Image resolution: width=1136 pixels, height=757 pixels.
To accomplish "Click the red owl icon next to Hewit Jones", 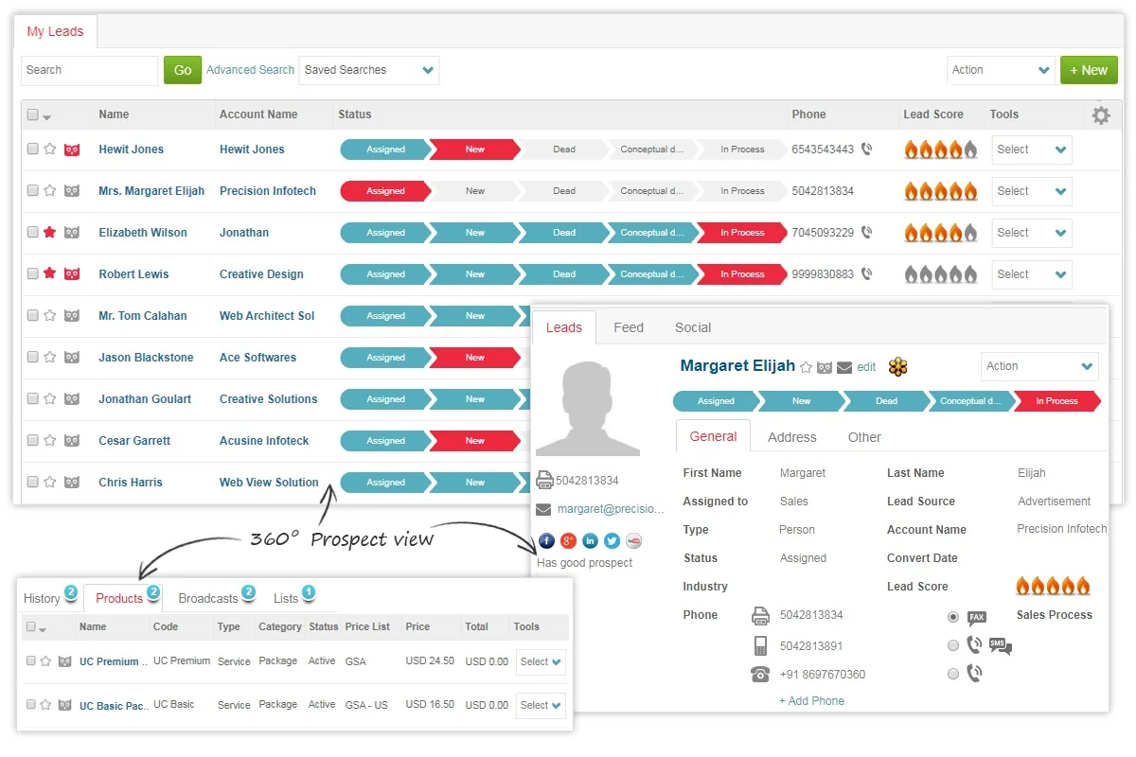I will pyautogui.click(x=72, y=150).
